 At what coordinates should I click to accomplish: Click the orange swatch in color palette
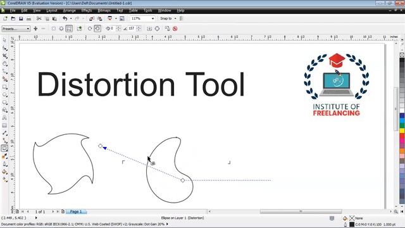402,151
